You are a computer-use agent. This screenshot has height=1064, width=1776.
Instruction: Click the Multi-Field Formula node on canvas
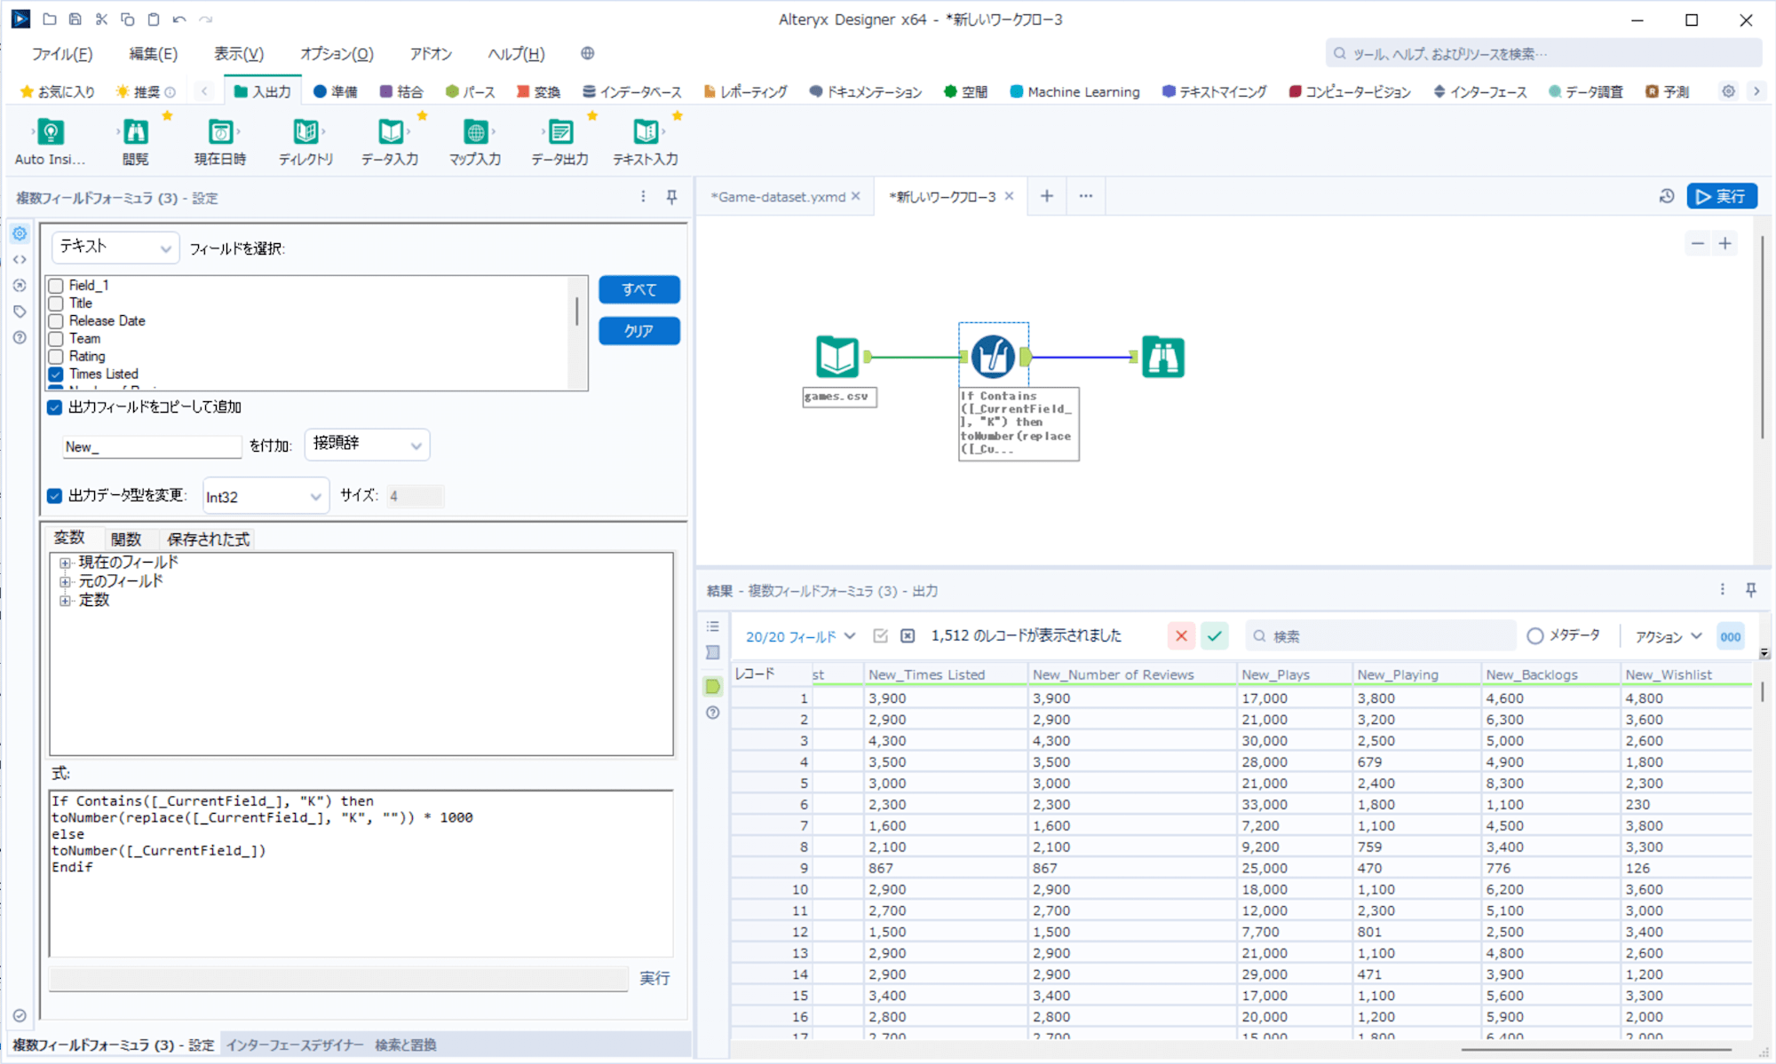click(993, 357)
